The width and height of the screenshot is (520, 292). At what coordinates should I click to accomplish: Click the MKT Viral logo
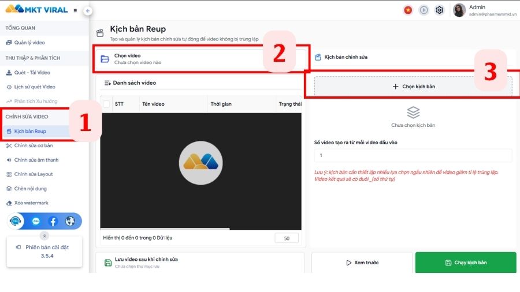[x=36, y=9]
